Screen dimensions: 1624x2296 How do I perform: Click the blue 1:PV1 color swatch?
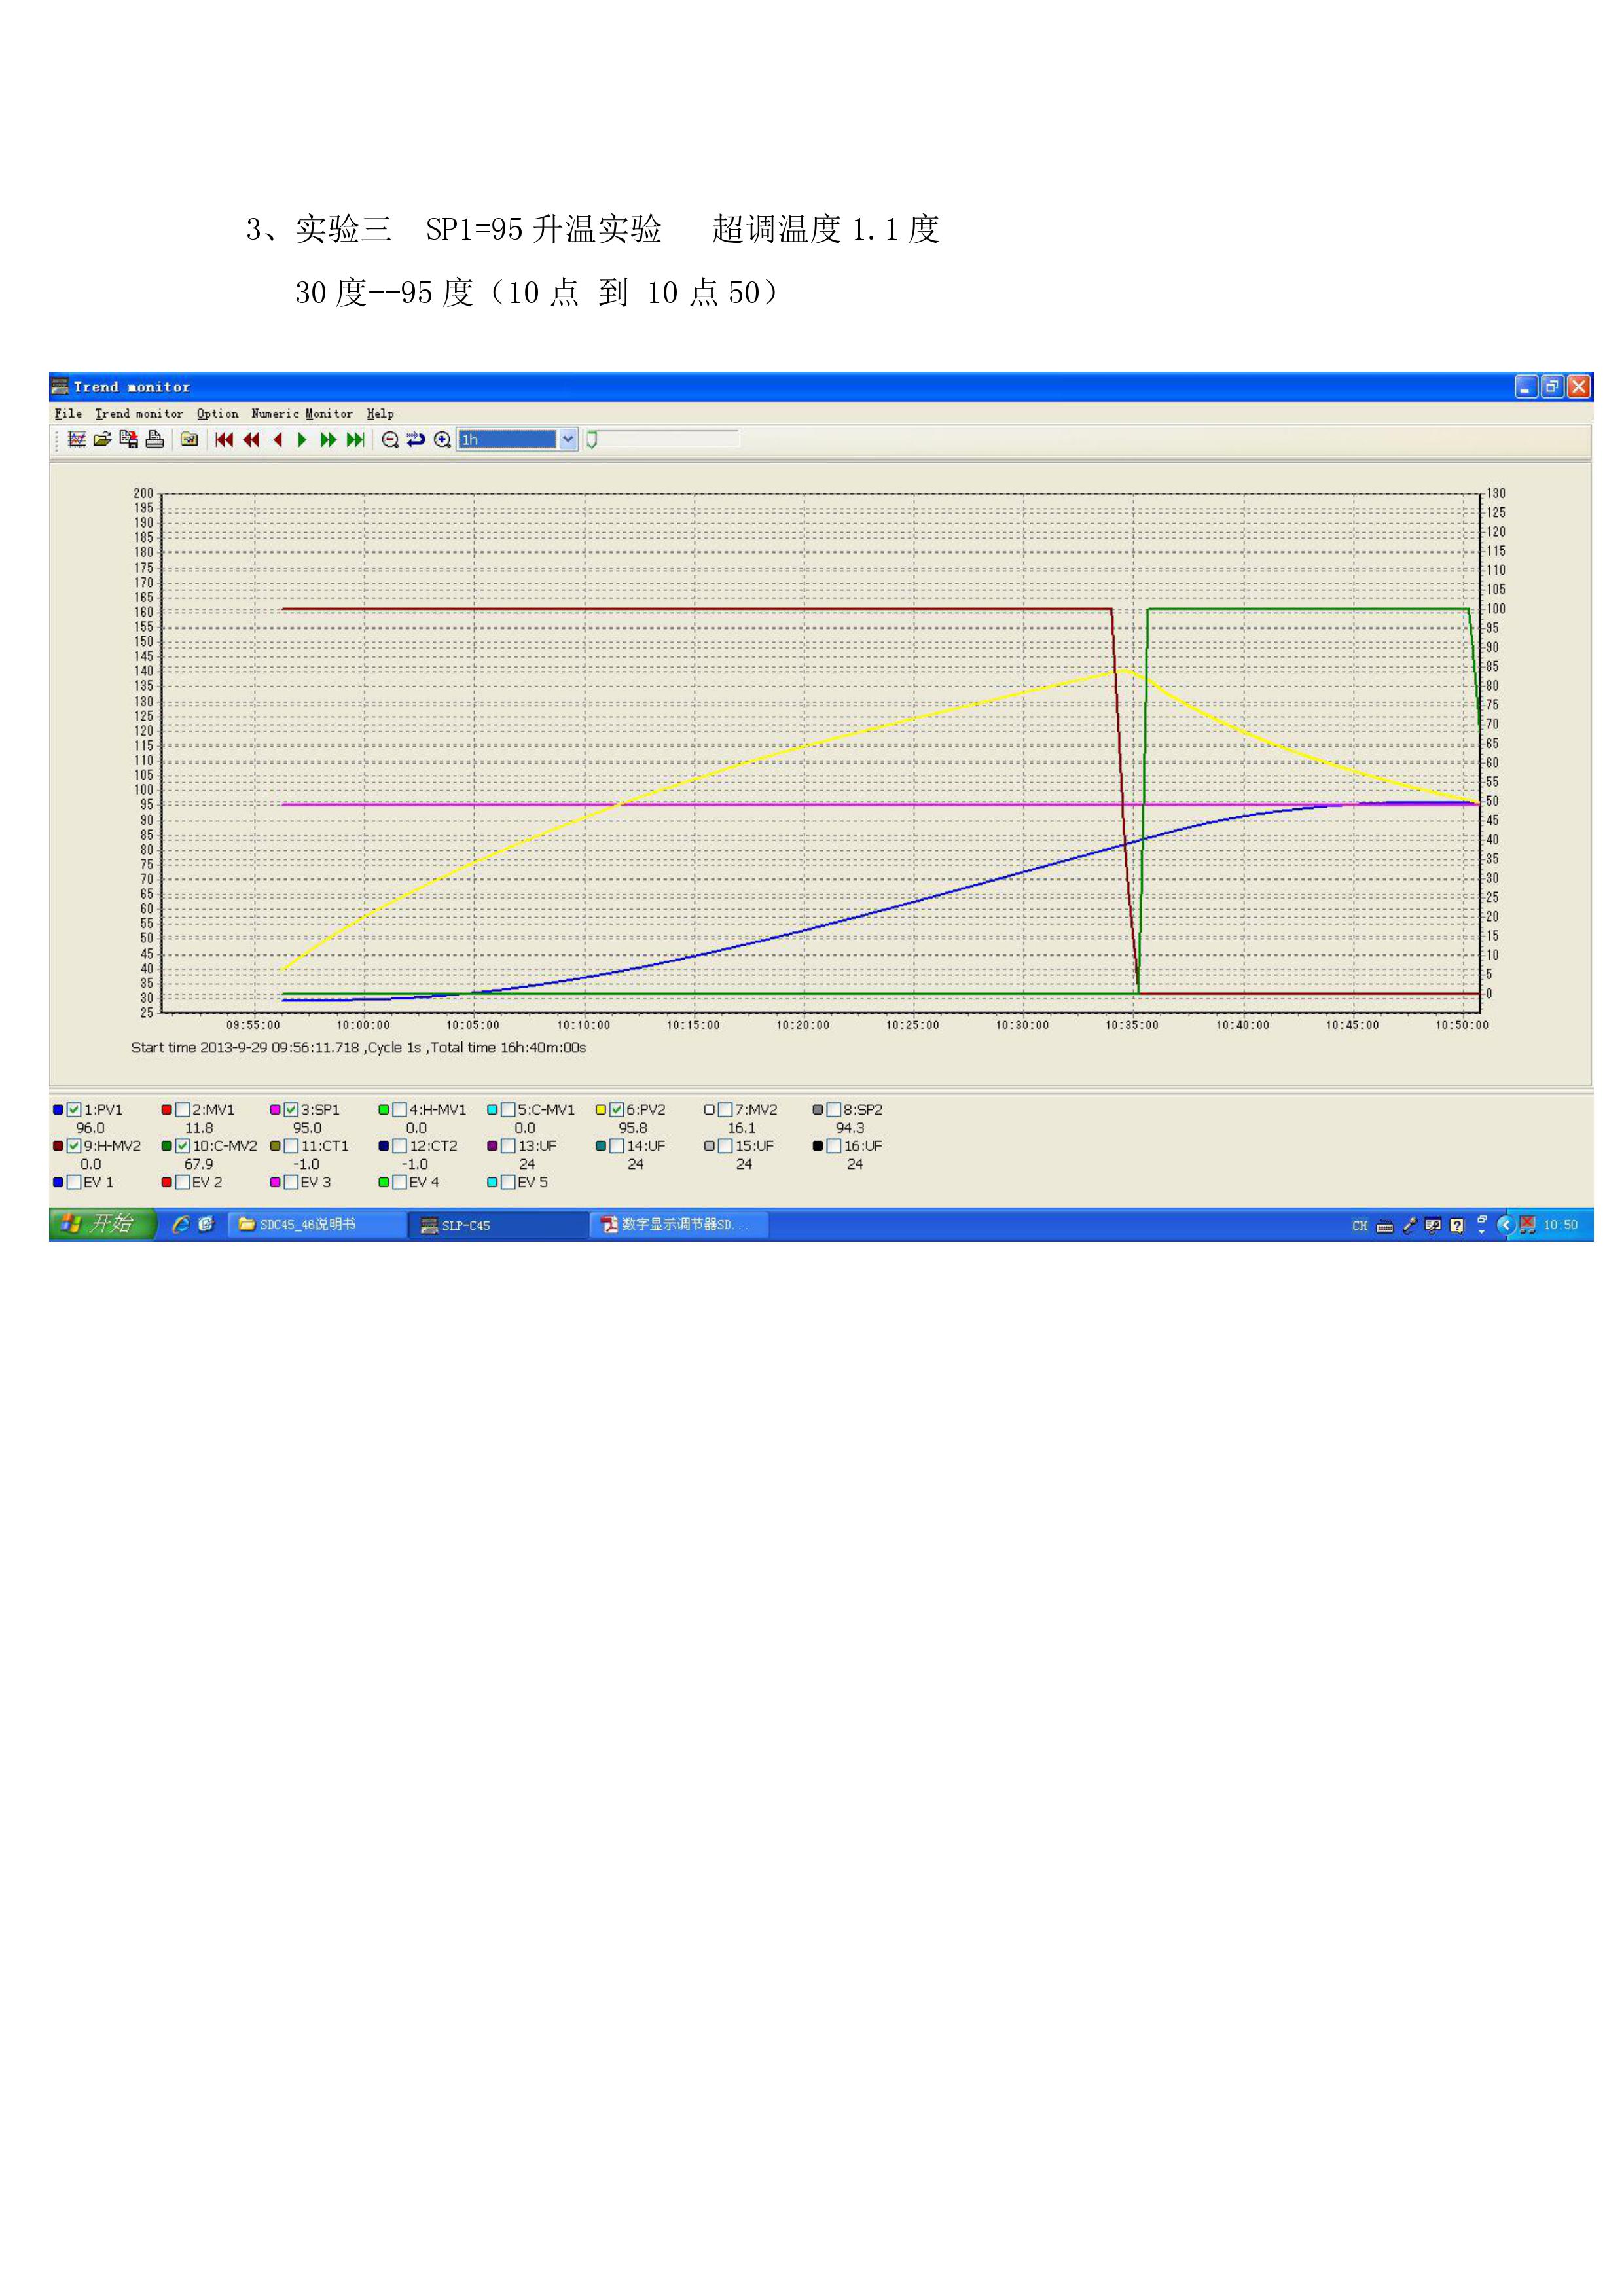(x=58, y=1110)
